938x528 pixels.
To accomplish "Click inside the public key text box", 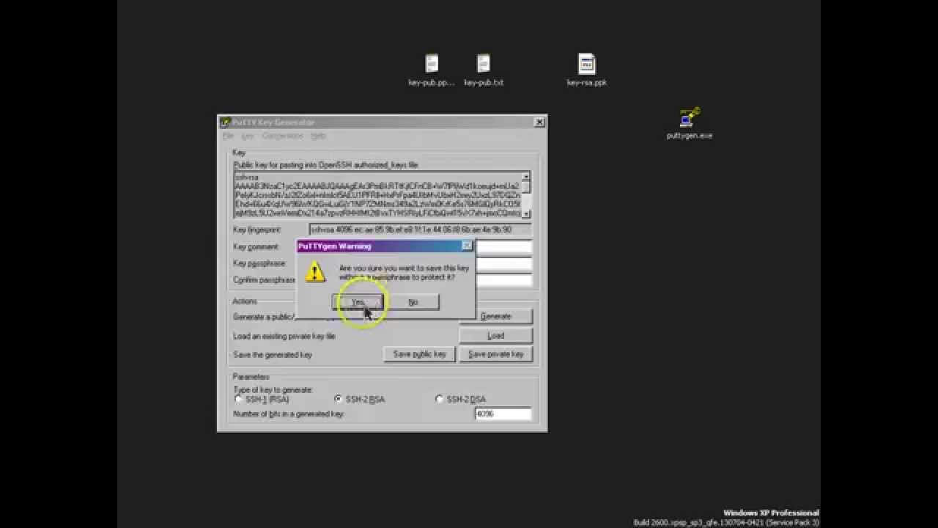I will coord(377,195).
